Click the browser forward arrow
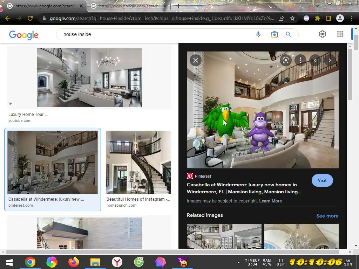 [19, 18]
